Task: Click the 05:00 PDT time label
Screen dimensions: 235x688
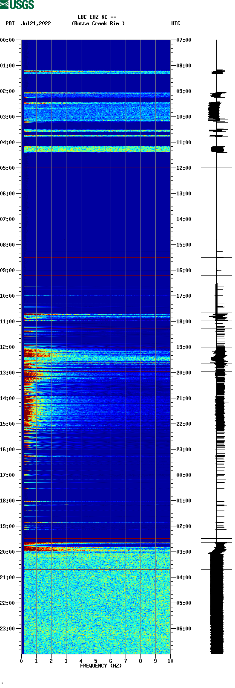Action: 8,168
